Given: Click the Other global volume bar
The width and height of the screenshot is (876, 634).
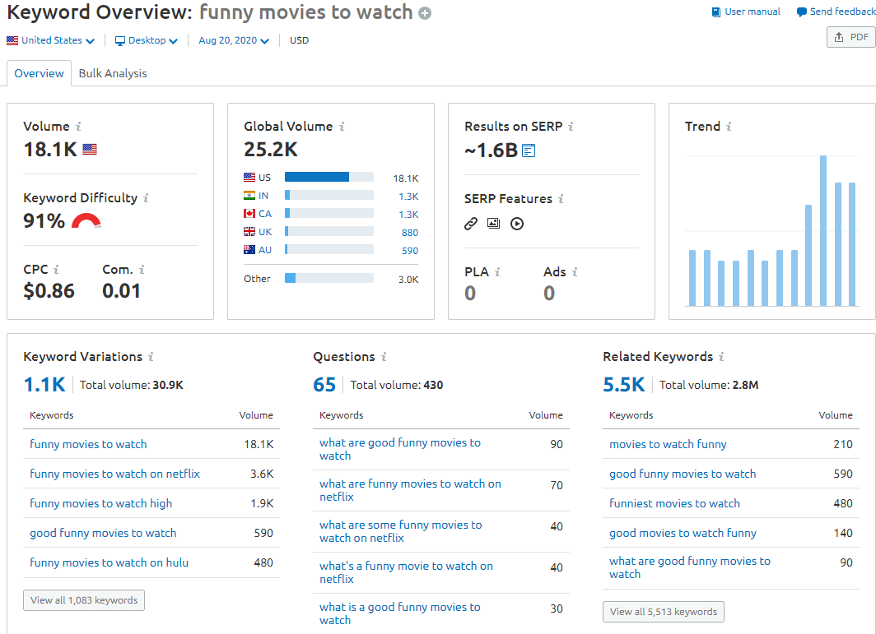Looking at the screenshot, I should pos(329,278).
